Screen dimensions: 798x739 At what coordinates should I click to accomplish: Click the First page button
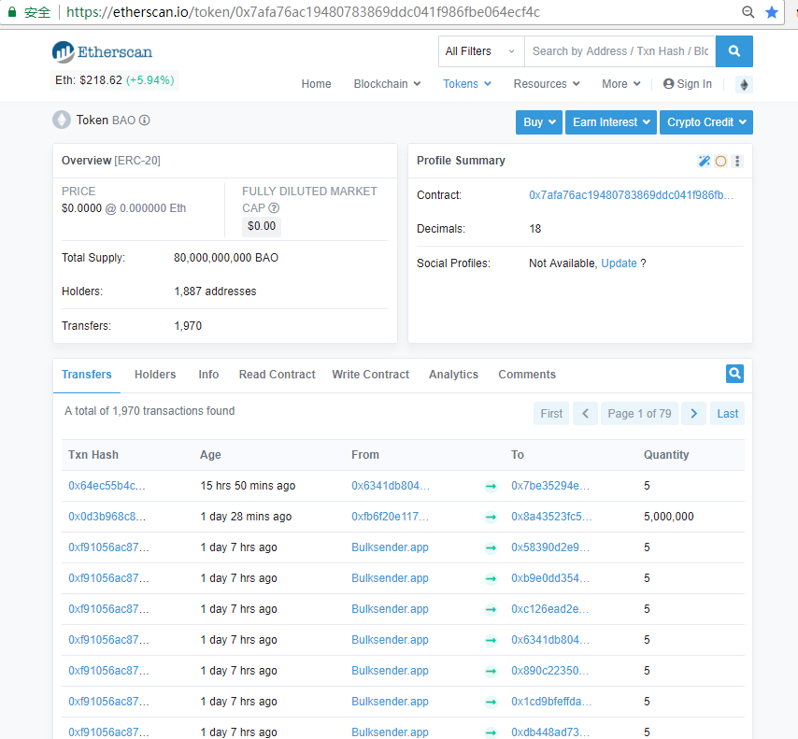pyautogui.click(x=551, y=413)
